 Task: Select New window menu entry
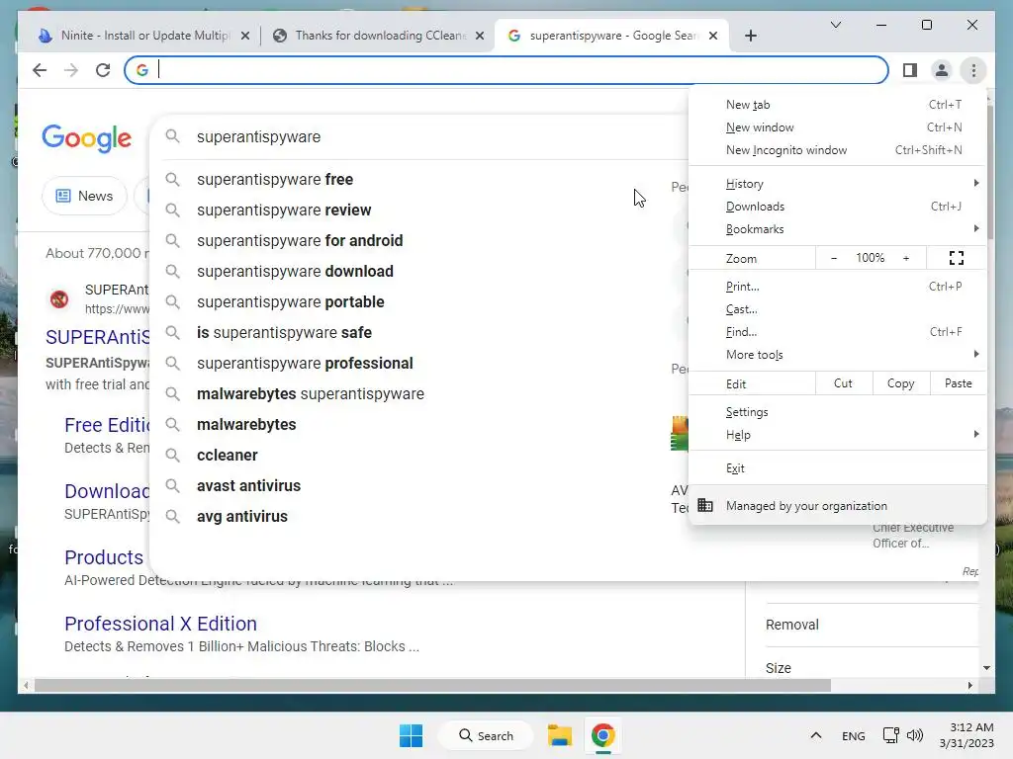click(837, 127)
